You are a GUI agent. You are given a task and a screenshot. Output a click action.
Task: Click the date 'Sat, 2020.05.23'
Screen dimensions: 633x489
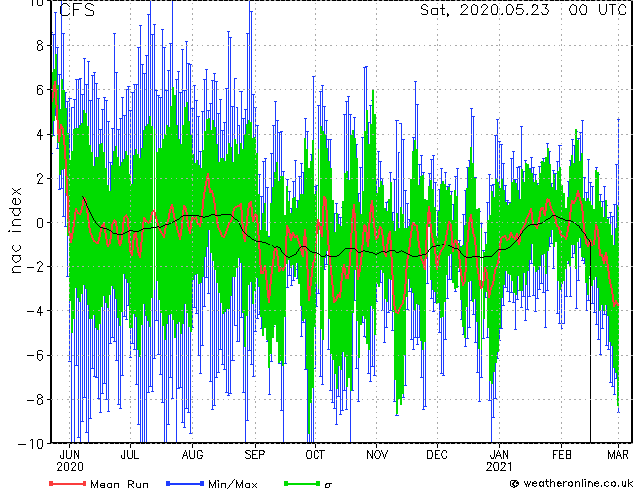(484, 10)
